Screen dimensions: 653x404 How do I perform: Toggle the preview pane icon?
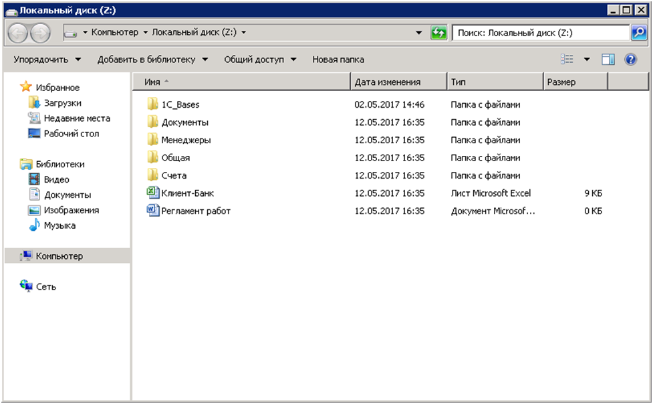point(608,60)
